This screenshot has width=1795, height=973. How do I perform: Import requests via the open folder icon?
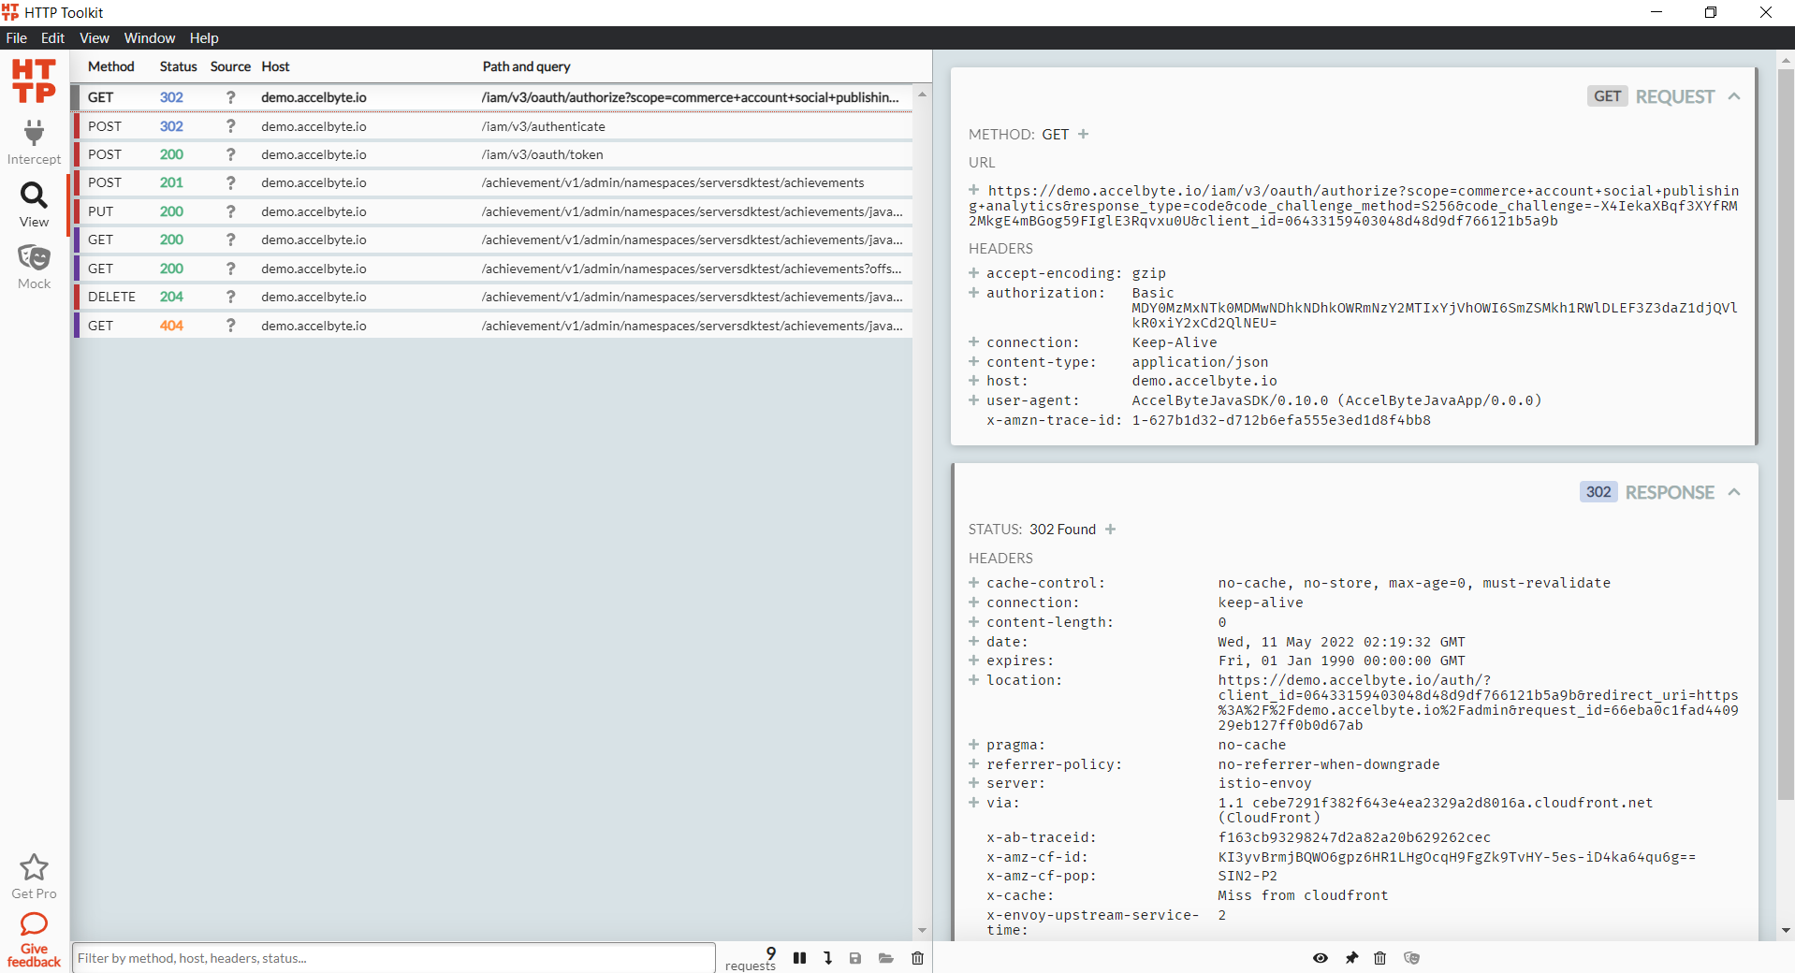(x=885, y=958)
